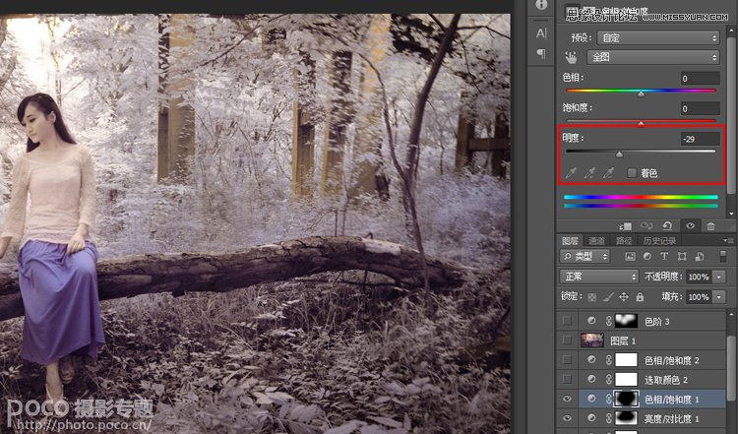Open the paragraph panel icon

pos(541,54)
